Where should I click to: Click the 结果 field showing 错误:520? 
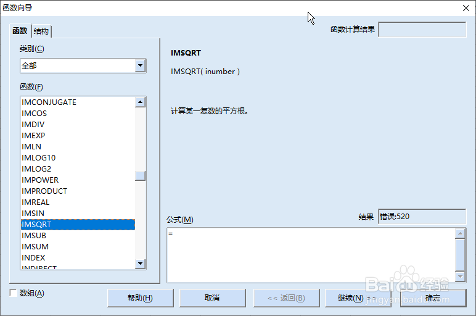click(422, 217)
